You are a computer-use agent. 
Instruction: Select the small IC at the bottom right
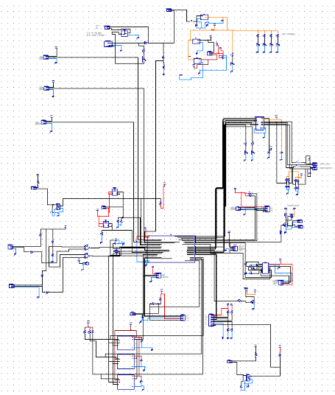(248, 377)
